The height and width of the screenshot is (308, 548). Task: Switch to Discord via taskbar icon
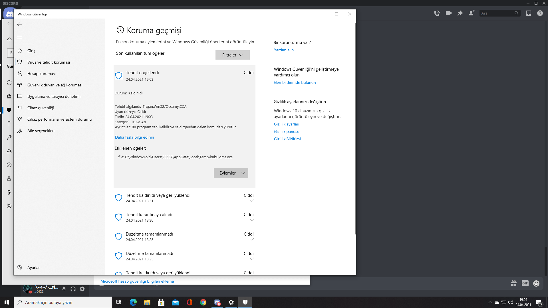pos(217,302)
